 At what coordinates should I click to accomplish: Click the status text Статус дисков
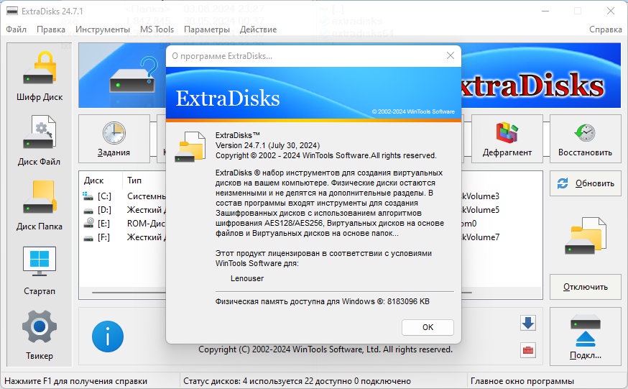[x=297, y=381]
